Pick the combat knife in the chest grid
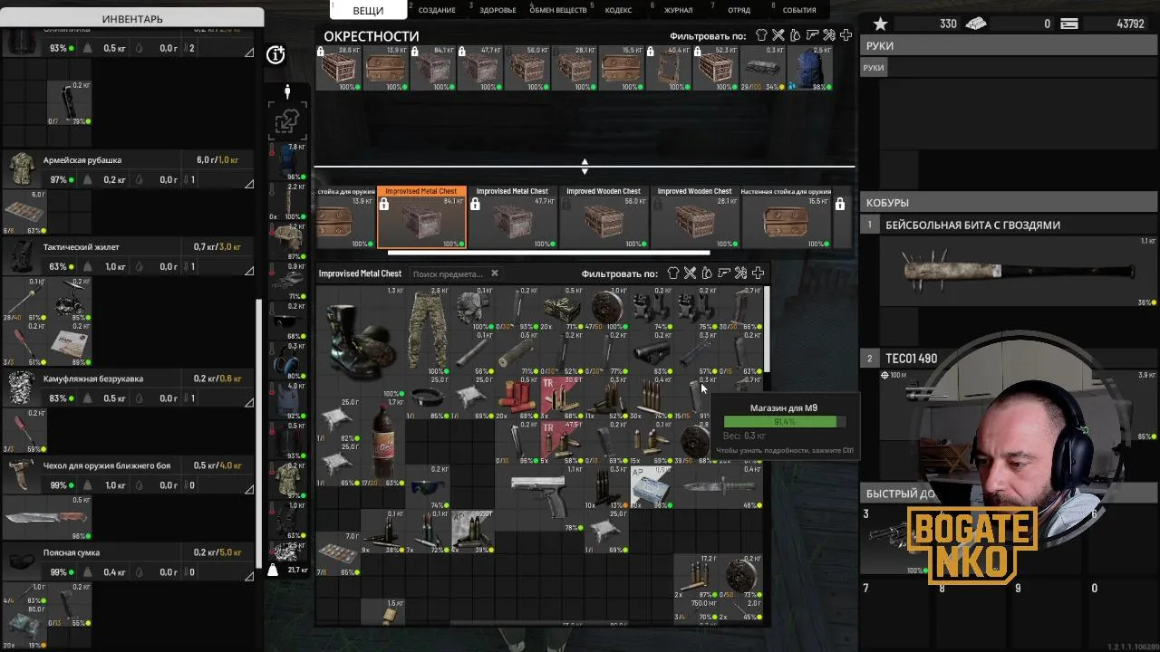1160x652 pixels. coord(719,487)
